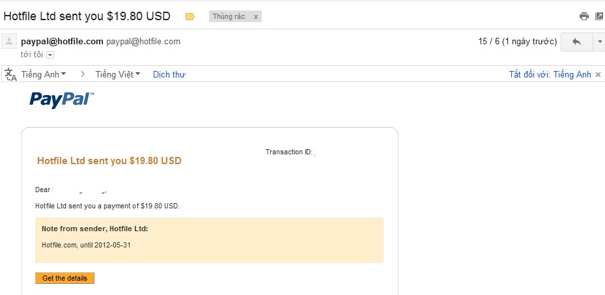The width and height of the screenshot is (605, 295).
Task: Dismiss the translation bar
Action: coord(598,74)
